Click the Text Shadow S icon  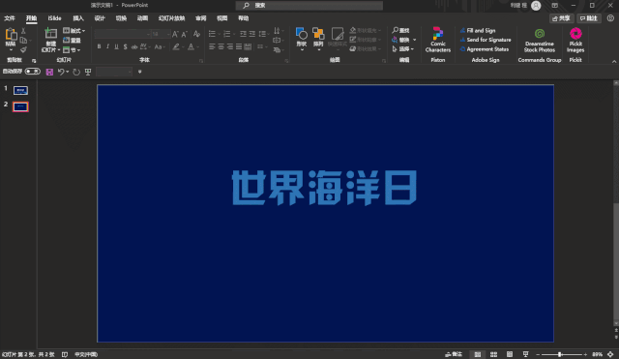[125, 47]
